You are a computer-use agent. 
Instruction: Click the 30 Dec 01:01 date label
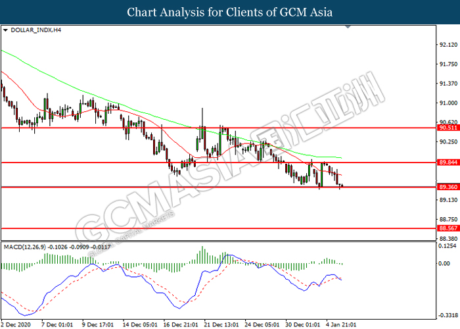click(303, 324)
